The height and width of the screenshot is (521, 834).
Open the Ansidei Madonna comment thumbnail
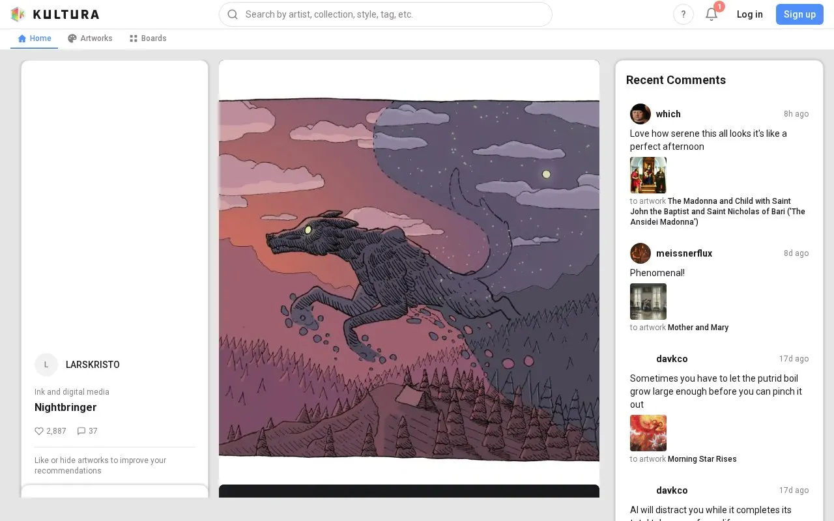[x=648, y=175]
